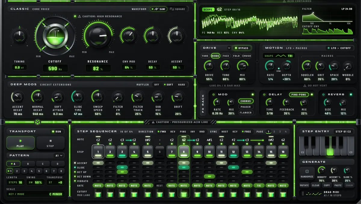
Task: Toggle Accent on step 1
Action: [98, 163]
